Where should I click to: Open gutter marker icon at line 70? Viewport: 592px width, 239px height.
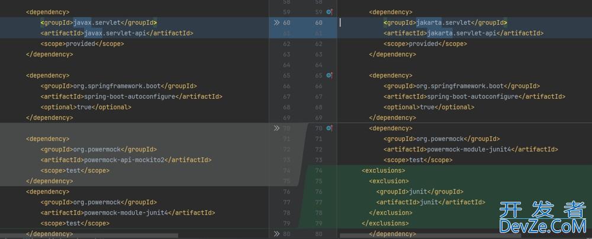click(x=329, y=128)
